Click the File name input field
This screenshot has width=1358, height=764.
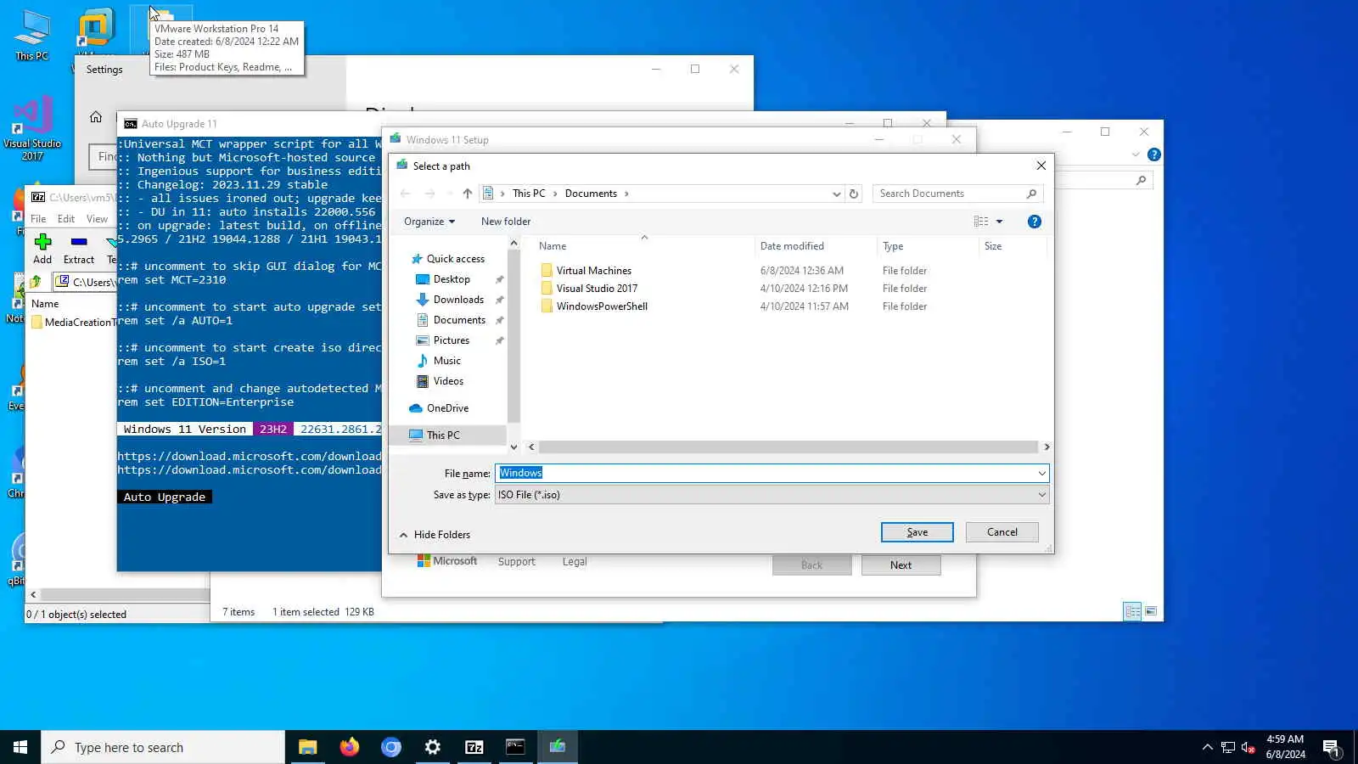[766, 473]
